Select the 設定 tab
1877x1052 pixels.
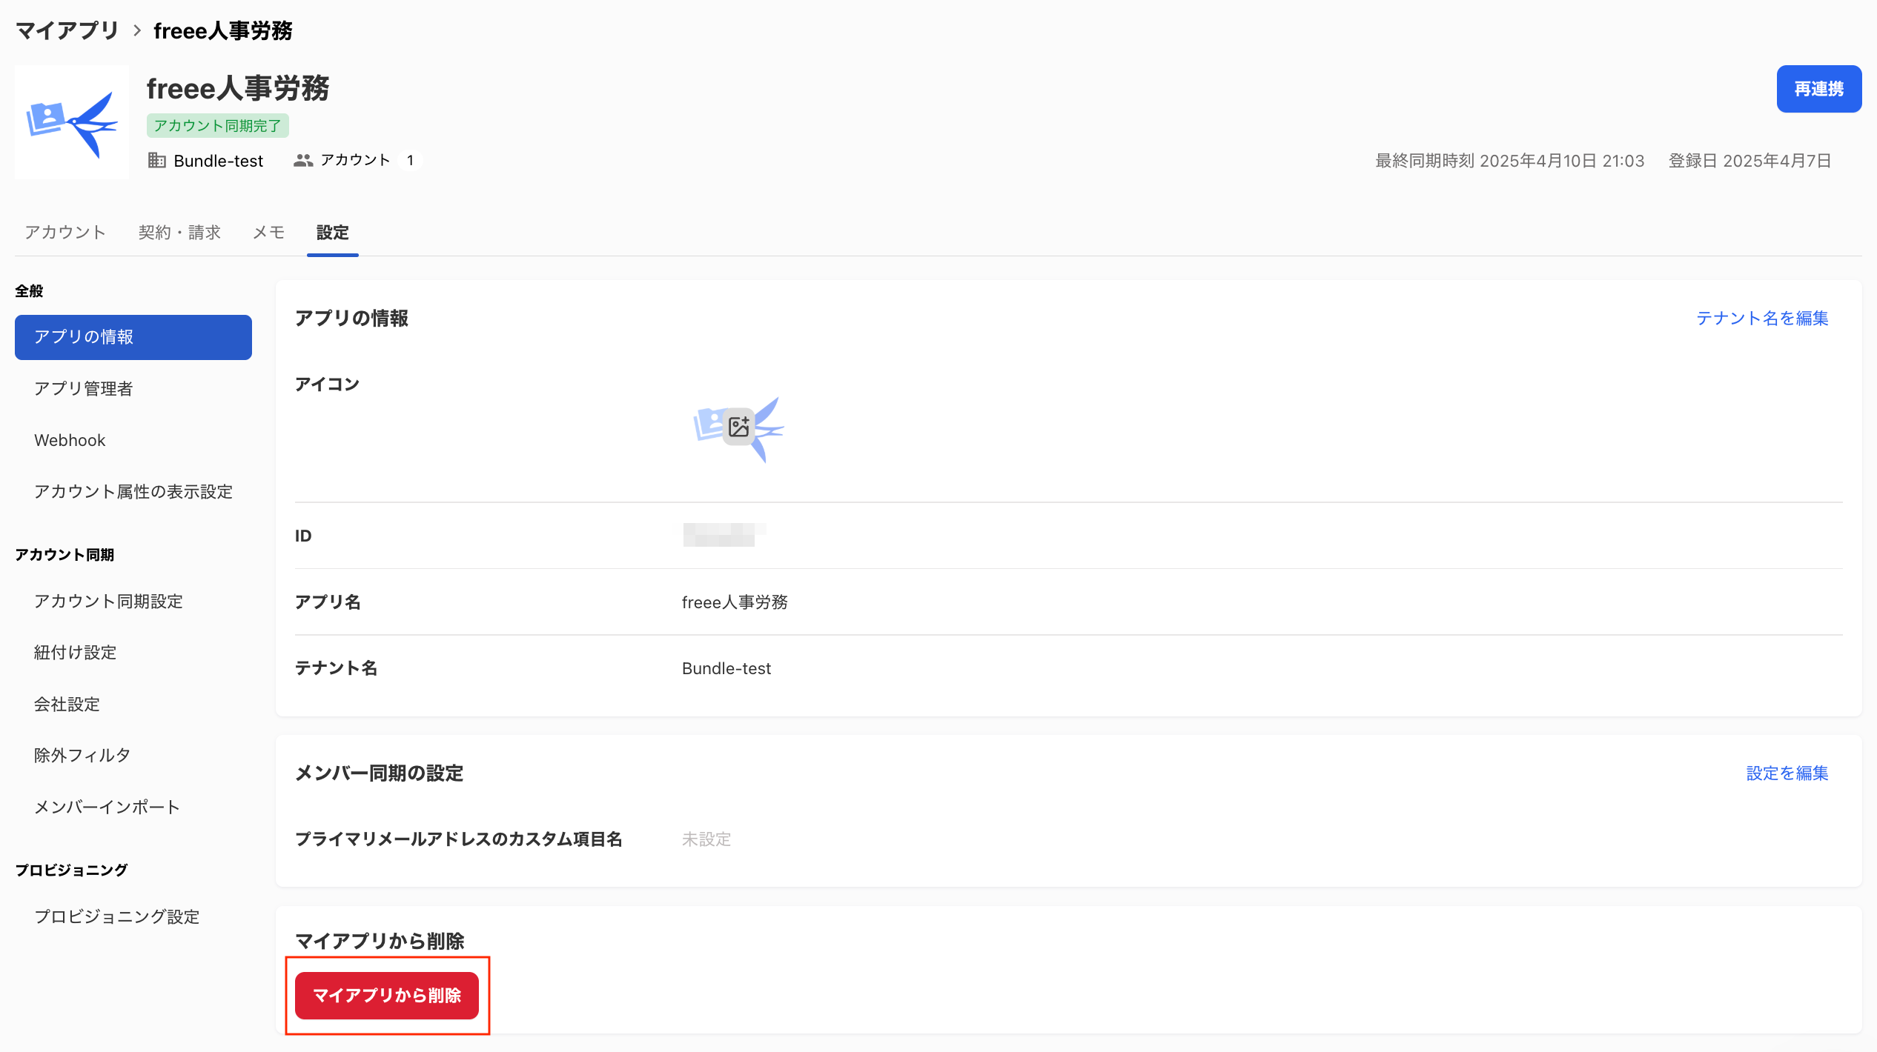click(x=332, y=233)
